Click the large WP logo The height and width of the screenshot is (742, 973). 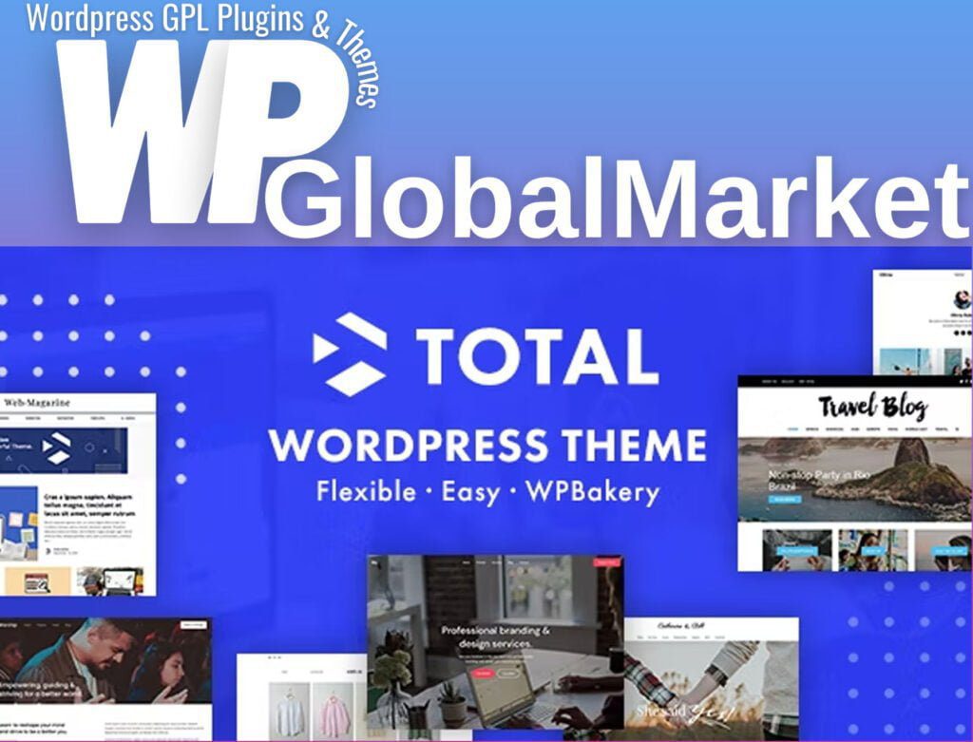[201, 131]
